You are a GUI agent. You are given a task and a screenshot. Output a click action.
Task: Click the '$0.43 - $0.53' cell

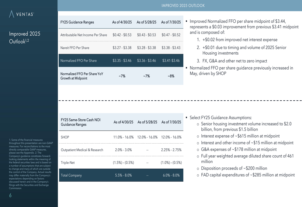pyautogui.click(x=146, y=35)
